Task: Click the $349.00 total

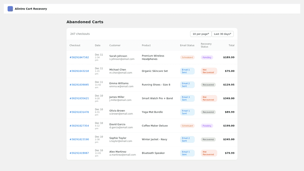Action: click(x=229, y=98)
